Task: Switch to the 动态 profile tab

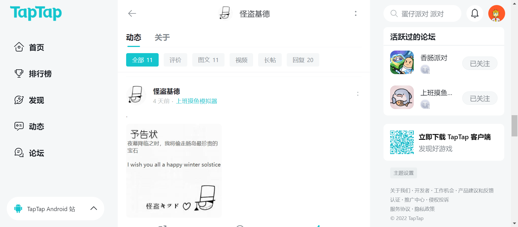Action: click(x=134, y=37)
